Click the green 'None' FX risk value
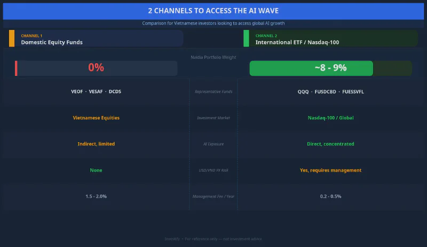The height and width of the screenshot is (247, 427). click(x=96, y=170)
